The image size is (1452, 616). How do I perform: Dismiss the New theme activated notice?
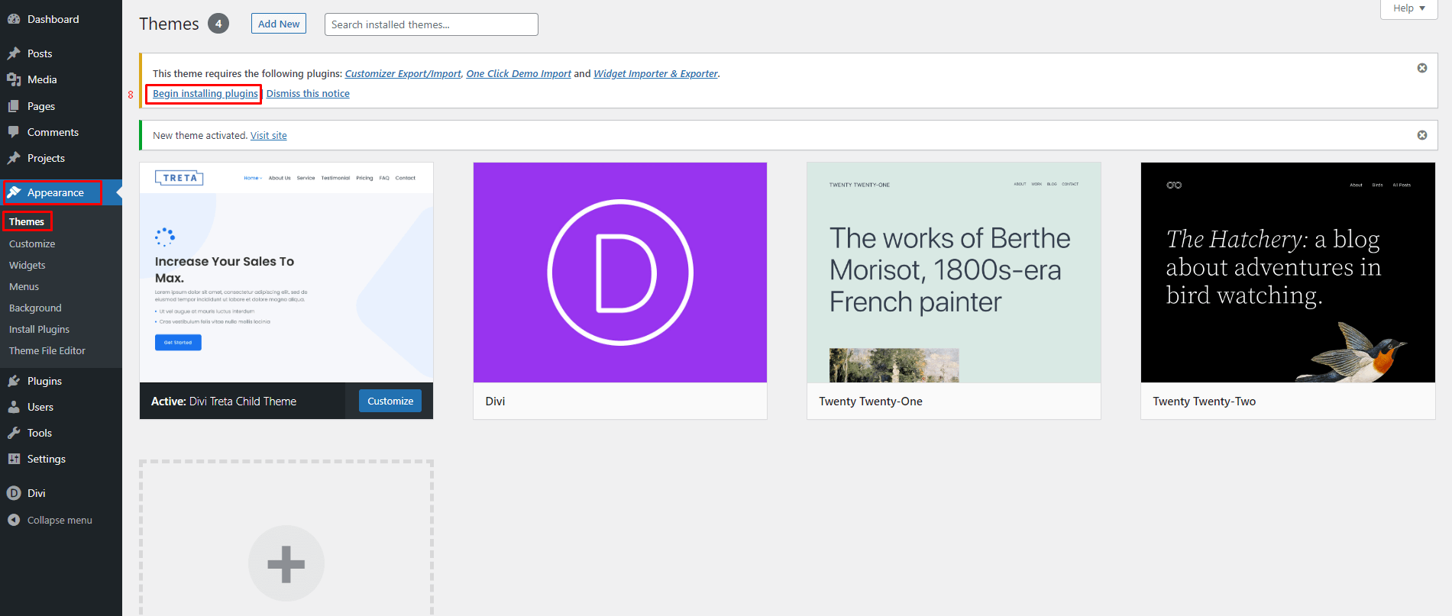pyautogui.click(x=1422, y=135)
